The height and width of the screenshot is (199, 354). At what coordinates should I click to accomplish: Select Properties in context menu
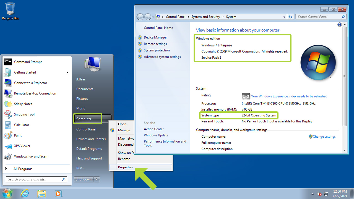tap(140, 167)
